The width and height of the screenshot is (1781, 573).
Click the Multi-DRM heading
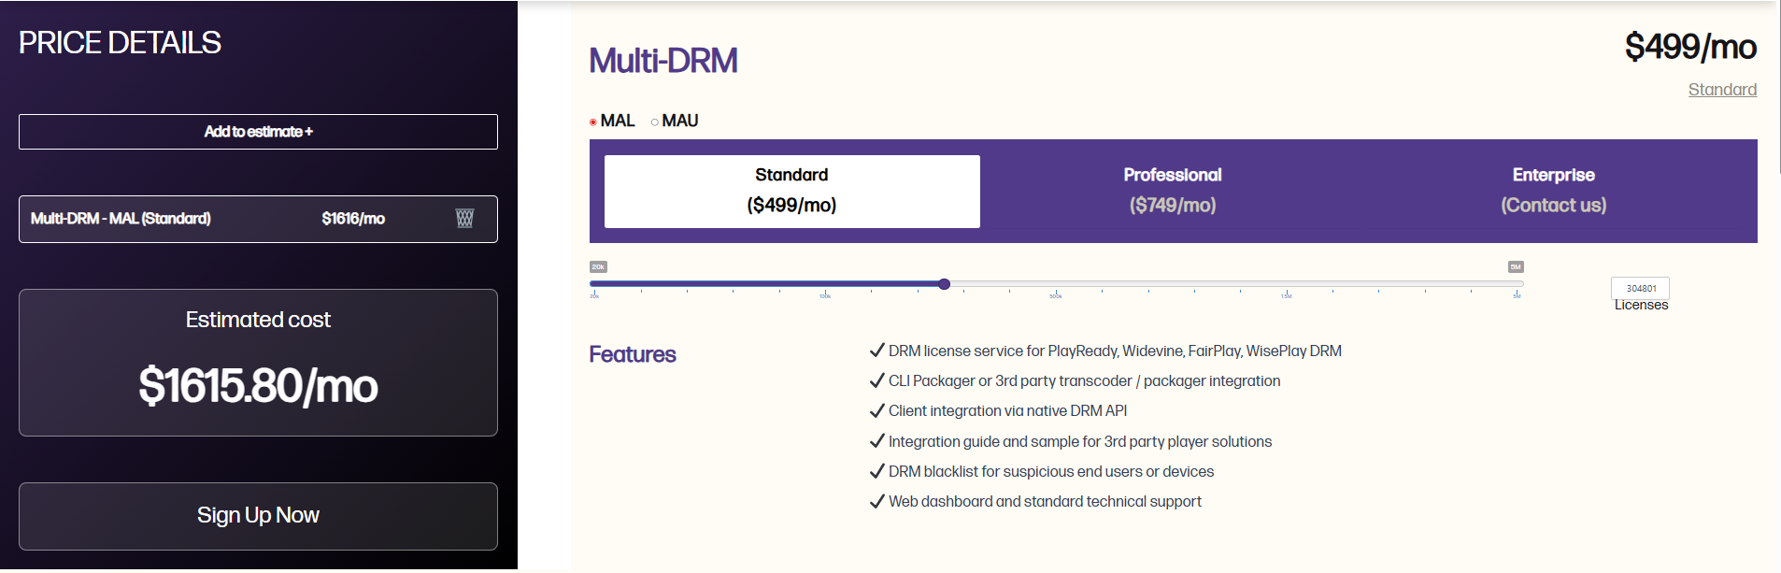[663, 61]
